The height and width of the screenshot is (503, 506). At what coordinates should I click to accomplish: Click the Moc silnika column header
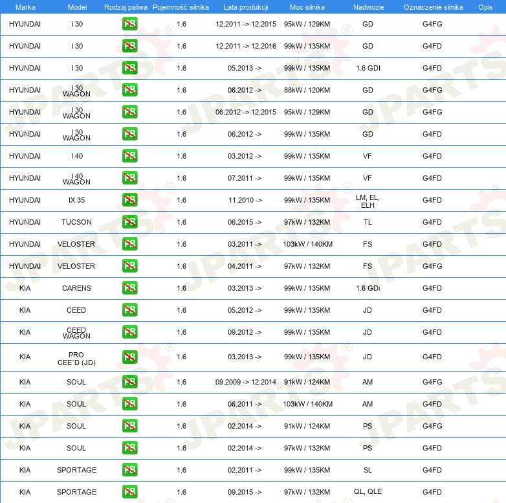click(x=307, y=7)
